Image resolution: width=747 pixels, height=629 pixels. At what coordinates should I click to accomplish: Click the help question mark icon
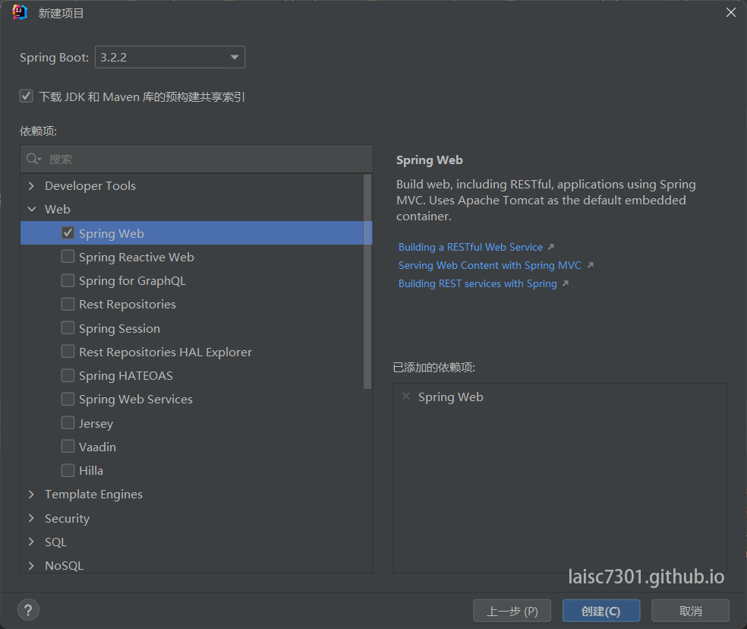pos(28,609)
